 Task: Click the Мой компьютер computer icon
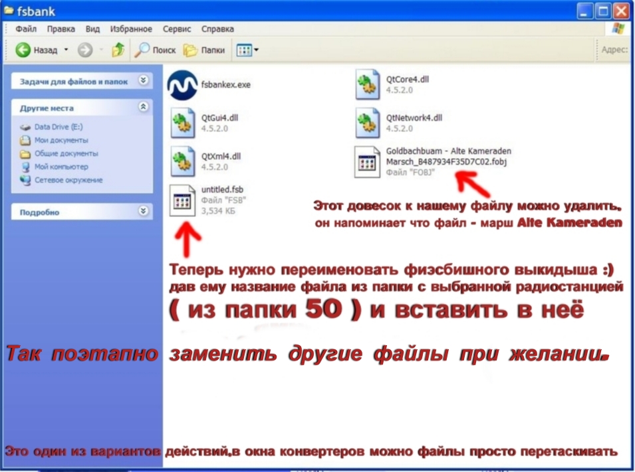(x=25, y=167)
